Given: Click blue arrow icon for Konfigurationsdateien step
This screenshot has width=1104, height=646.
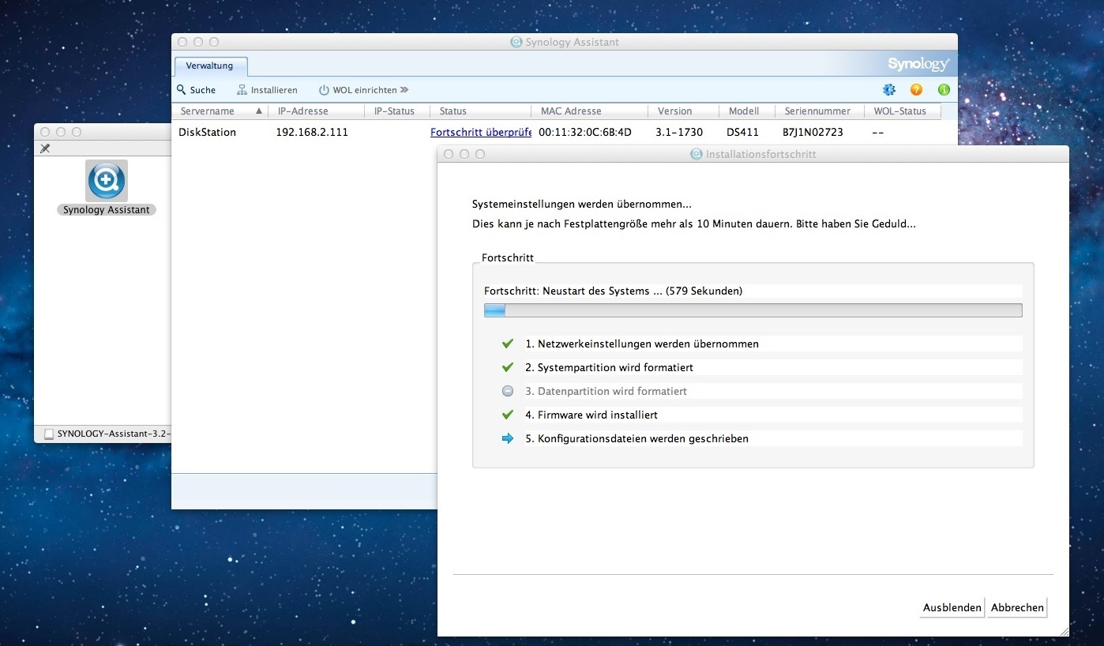Looking at the screenshot, I should 508,438.
